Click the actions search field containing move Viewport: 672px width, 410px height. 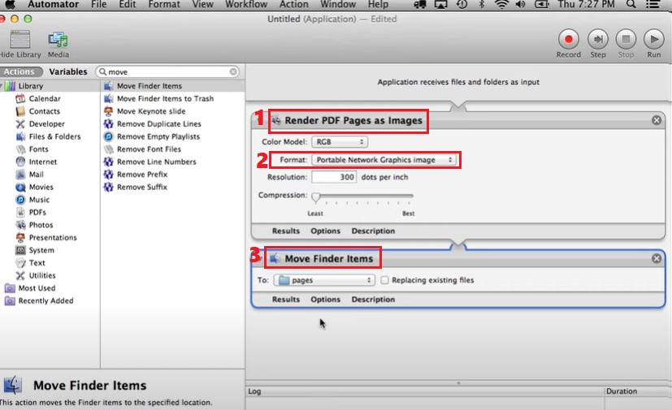click(x=167, y=71)
